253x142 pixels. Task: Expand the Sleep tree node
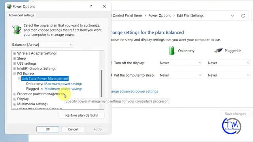[15, 58]
